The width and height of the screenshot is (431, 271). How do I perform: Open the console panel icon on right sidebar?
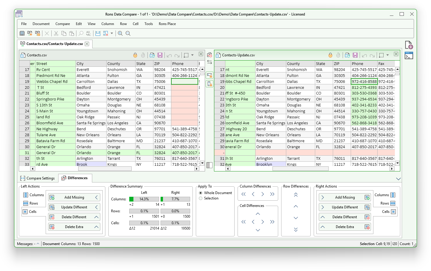pos(409,55)
